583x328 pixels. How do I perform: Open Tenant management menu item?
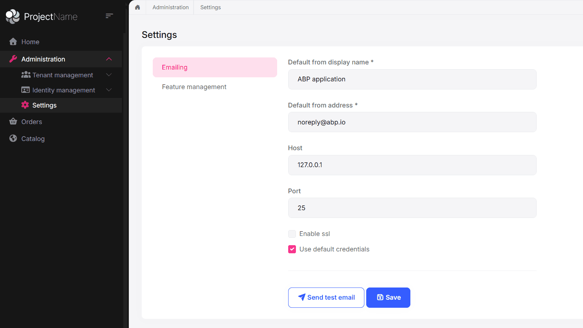(x=61, y=75)
